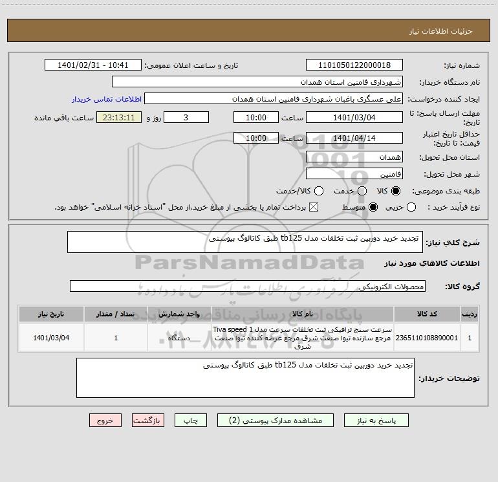Click the delivery city field فامنین
Screen dimensions: 498x482
[354, 174]
